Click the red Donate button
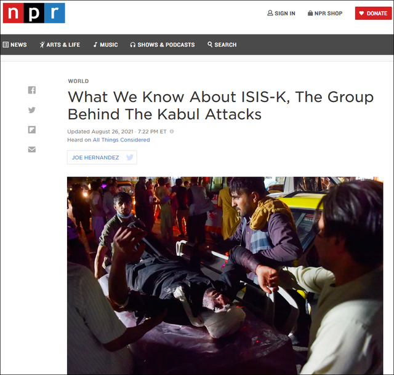Screen dimensions: 394x375 tap(373, 14)
